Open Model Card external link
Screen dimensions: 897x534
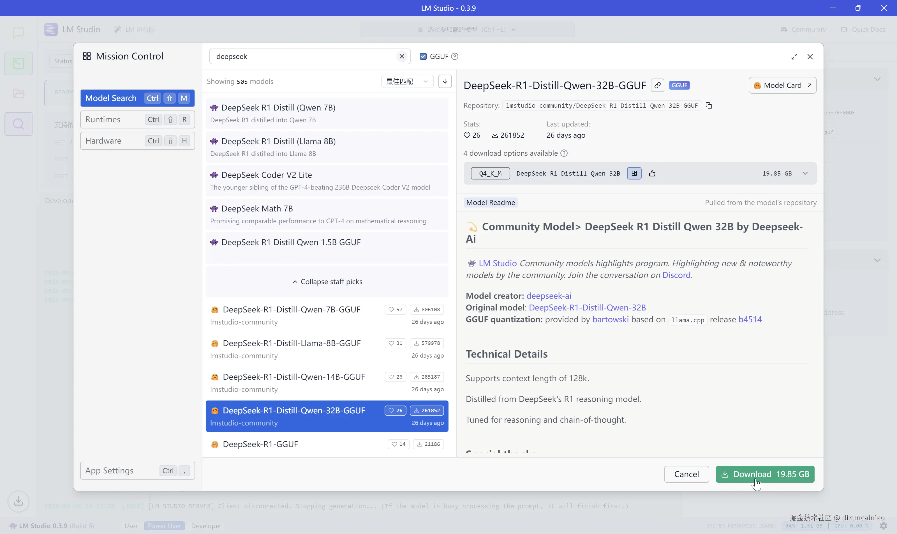[x=782, y=85]
